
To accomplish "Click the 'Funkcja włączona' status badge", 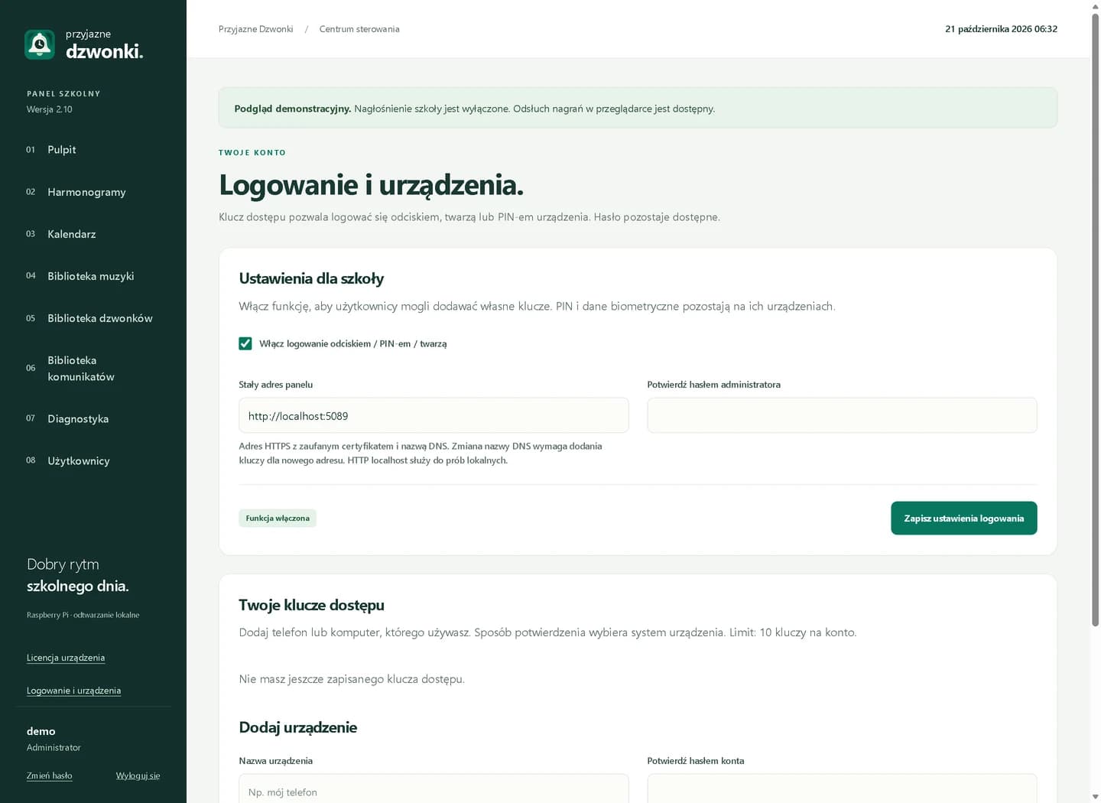I will (278, 519).
